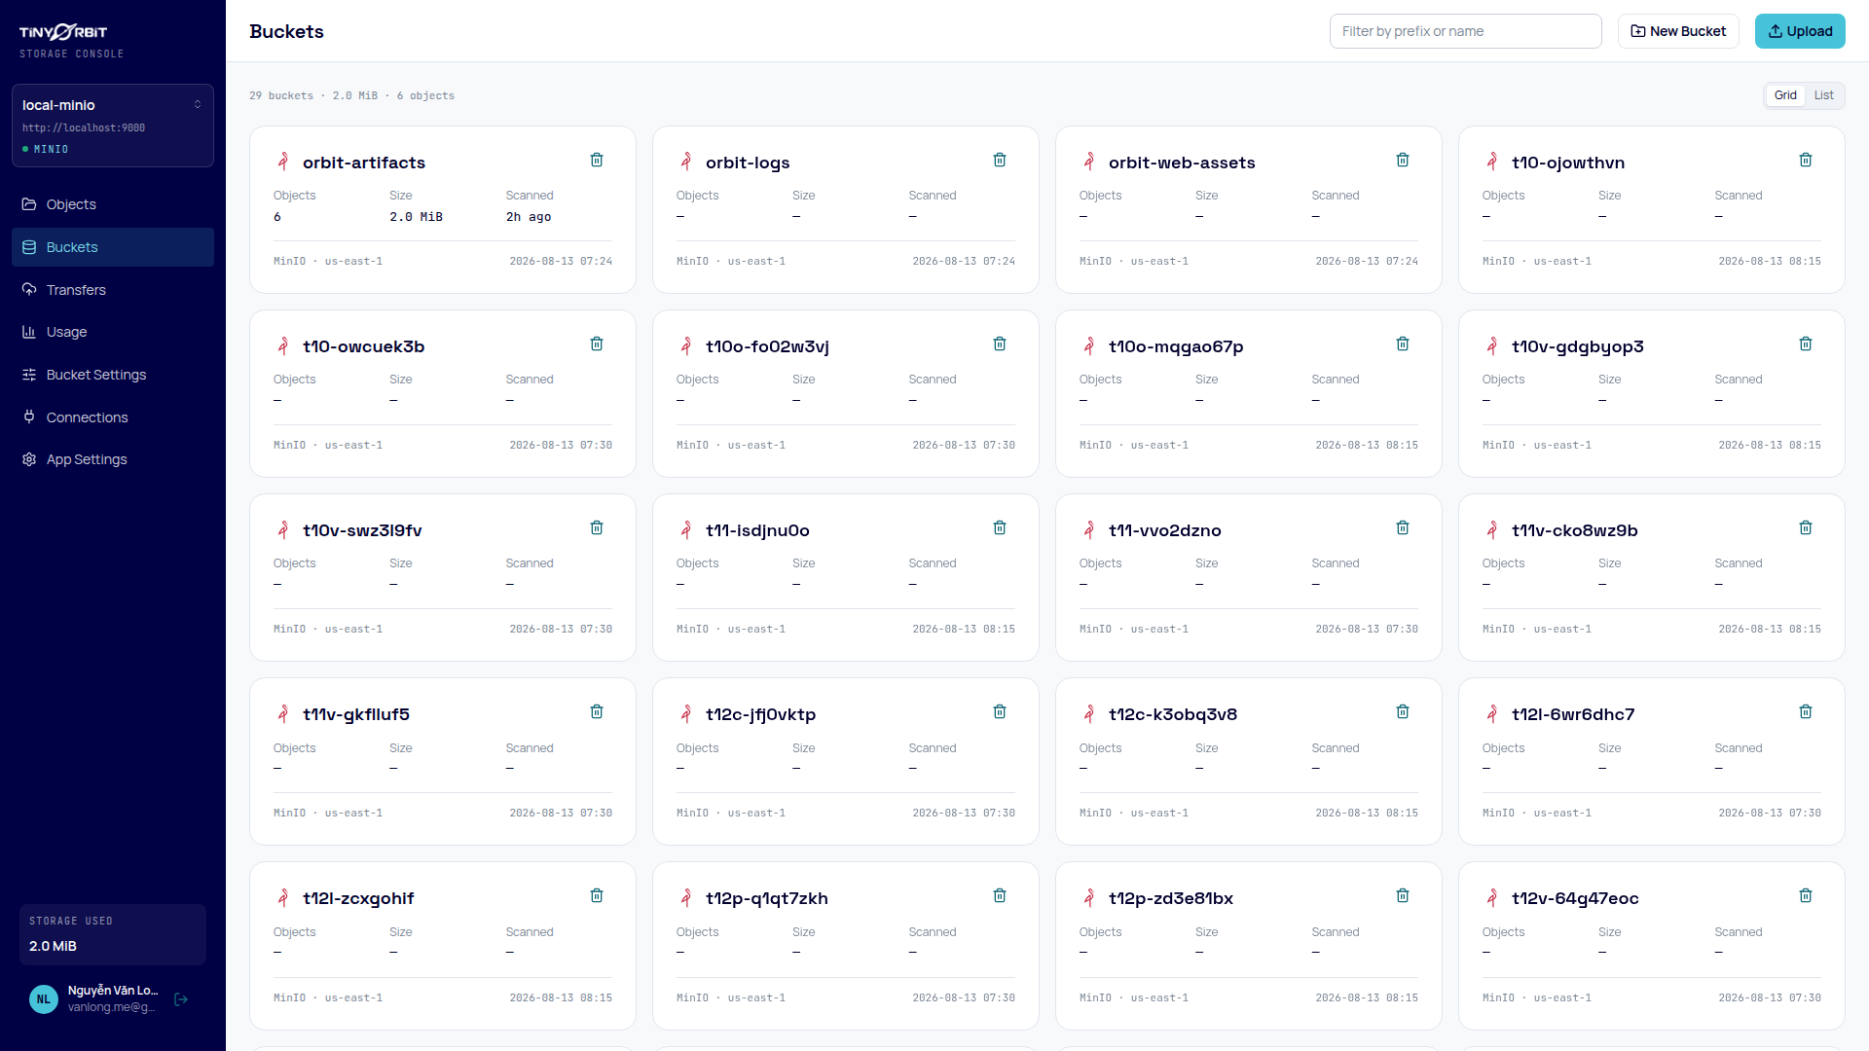
Task: Switch to Grid view
Action: coord(1785,95)
